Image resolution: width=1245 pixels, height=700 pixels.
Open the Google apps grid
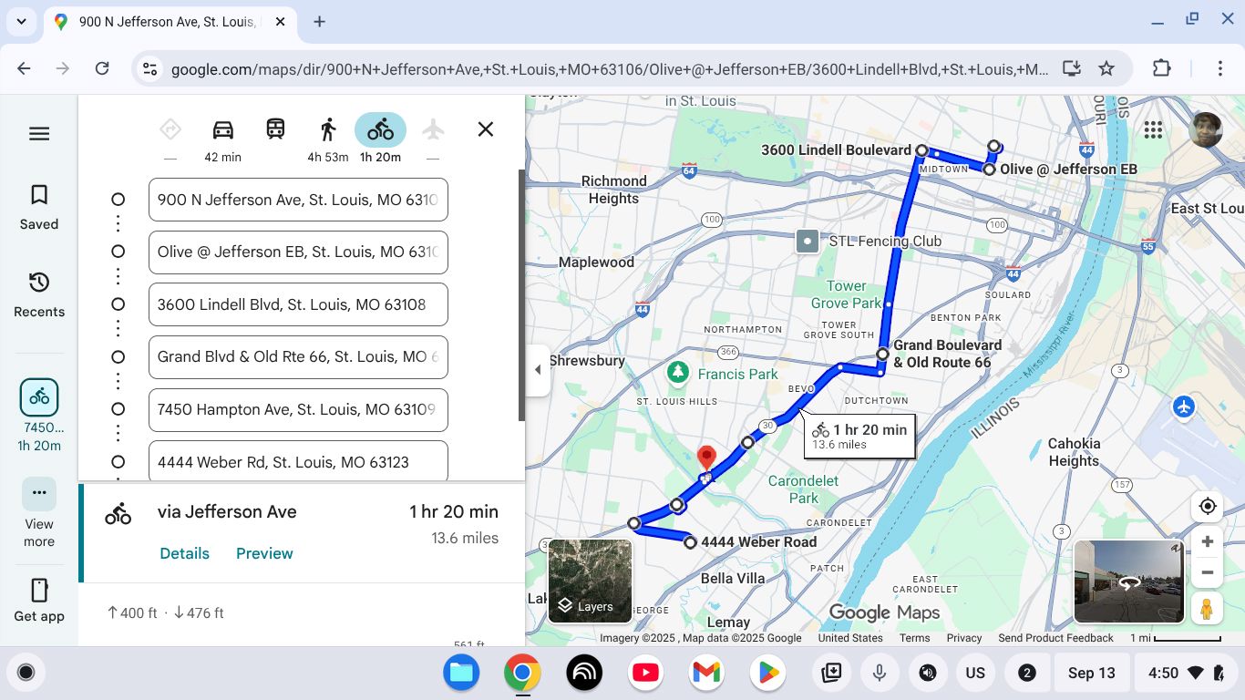pos(1153,130)
